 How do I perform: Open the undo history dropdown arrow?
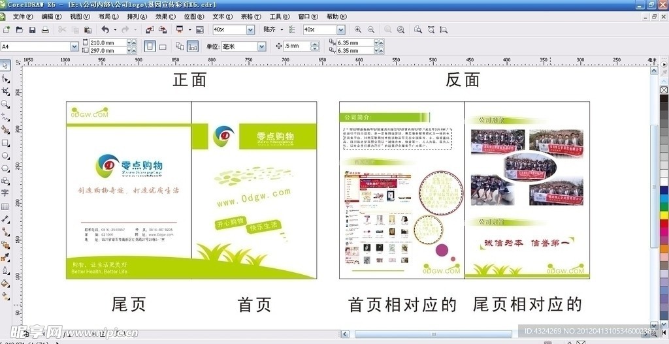click(114, 29)
